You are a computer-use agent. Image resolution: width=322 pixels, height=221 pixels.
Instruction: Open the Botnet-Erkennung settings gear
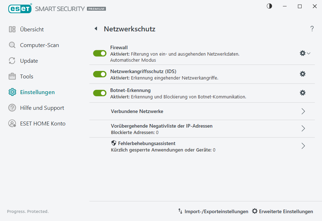pyautogui.click(x=303, y=92)
